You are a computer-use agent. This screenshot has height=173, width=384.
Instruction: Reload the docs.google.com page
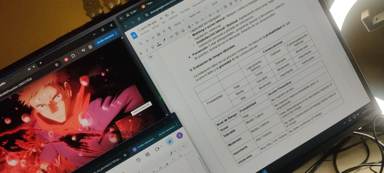[139, 19]
